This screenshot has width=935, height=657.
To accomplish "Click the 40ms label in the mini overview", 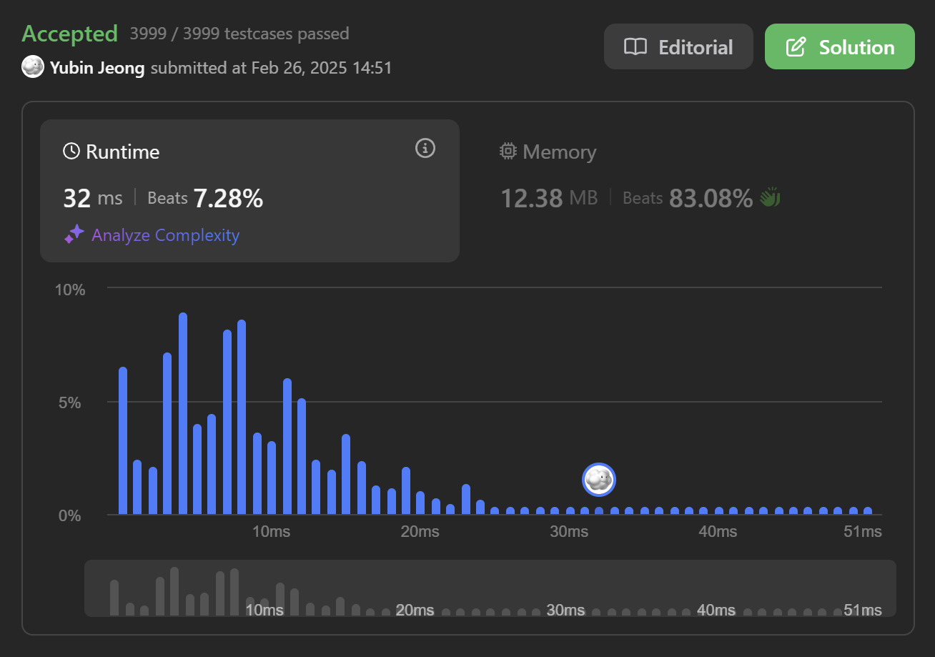I will coord(716,610).
